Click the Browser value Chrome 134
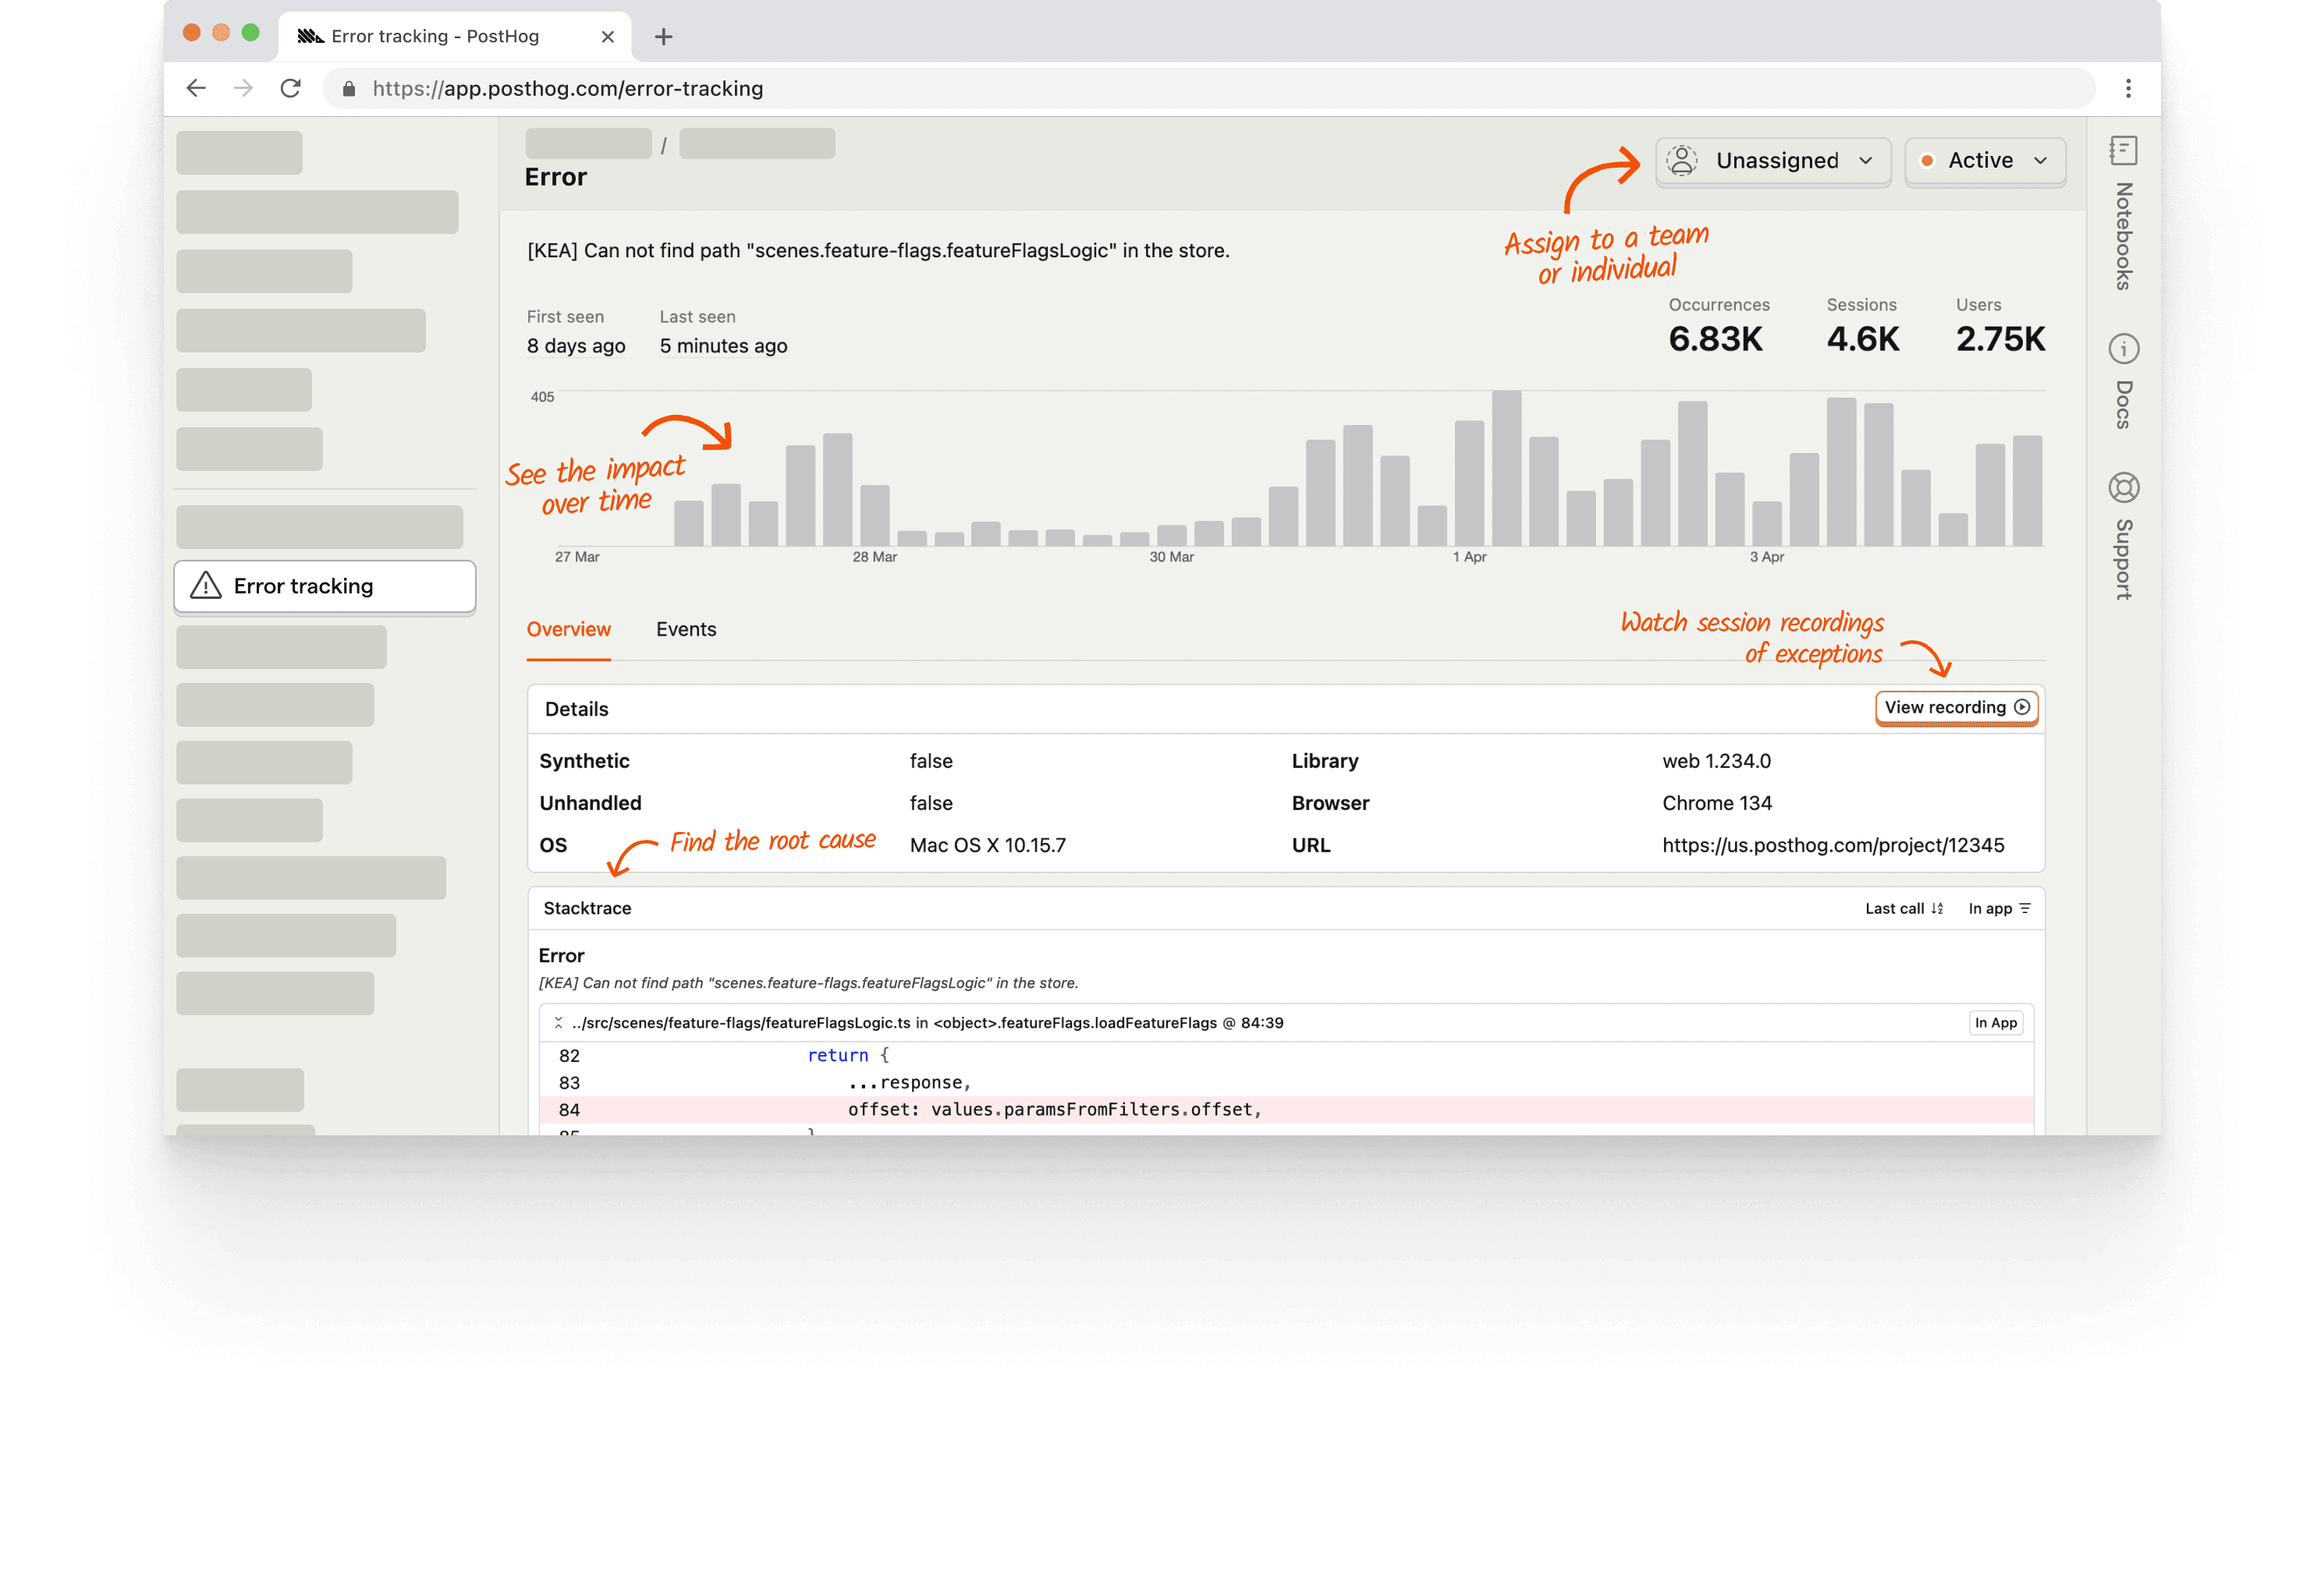 click(x=1717, y=803)
